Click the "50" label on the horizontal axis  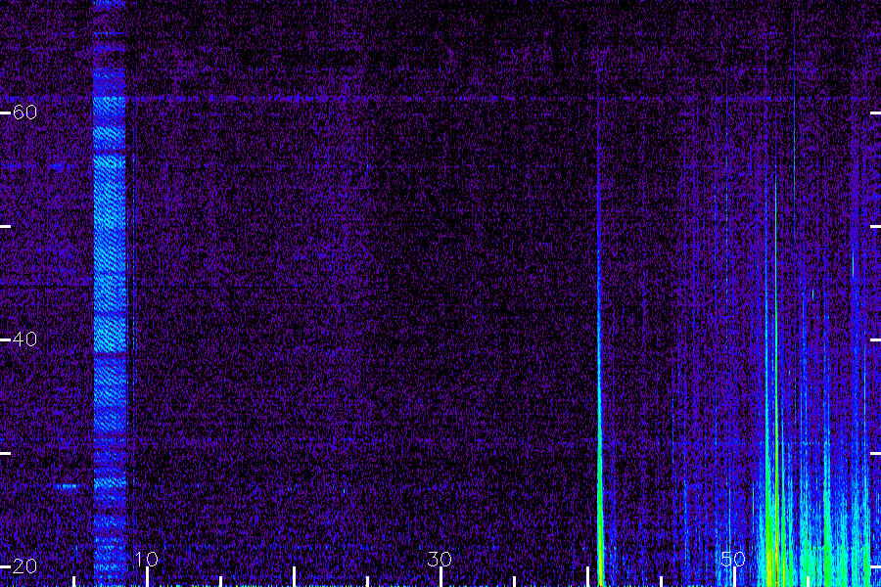[x=732, y=559]
